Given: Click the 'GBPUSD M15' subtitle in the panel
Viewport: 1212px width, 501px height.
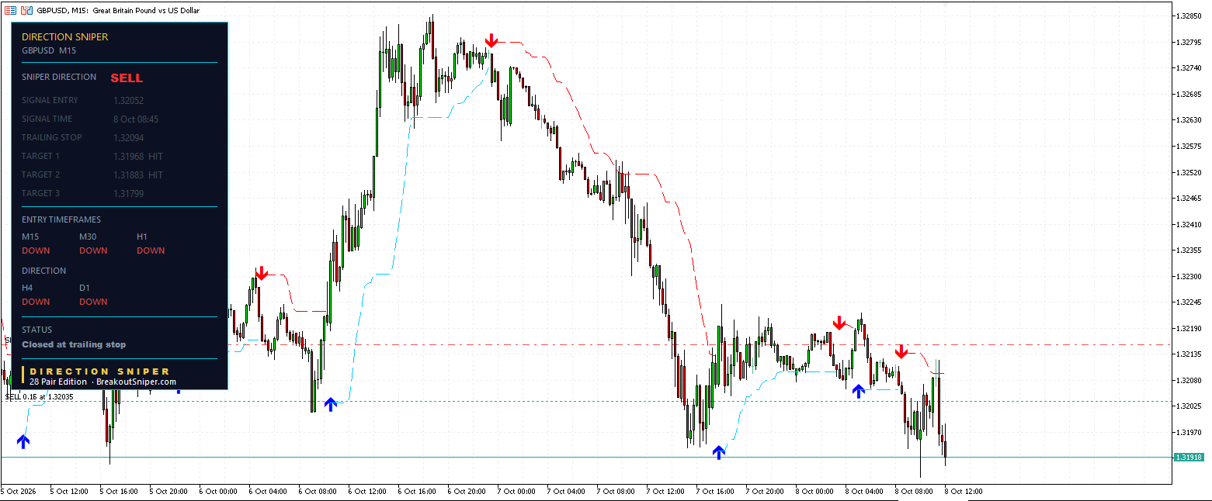Looking at the screenshot, I should click(49, 50).
